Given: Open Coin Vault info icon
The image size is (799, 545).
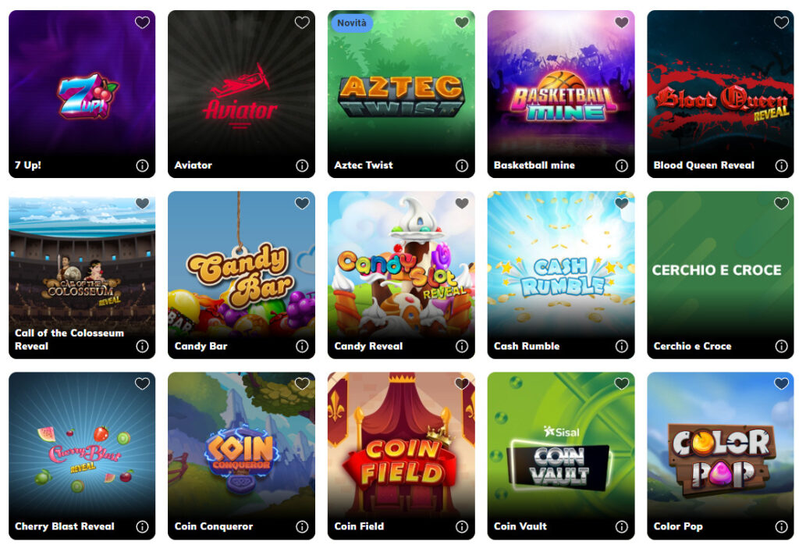Looking at the screenshot, I should 622,526.
